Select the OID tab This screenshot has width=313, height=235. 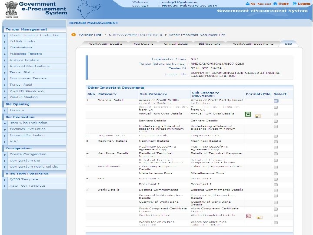(x=288, y=44)
